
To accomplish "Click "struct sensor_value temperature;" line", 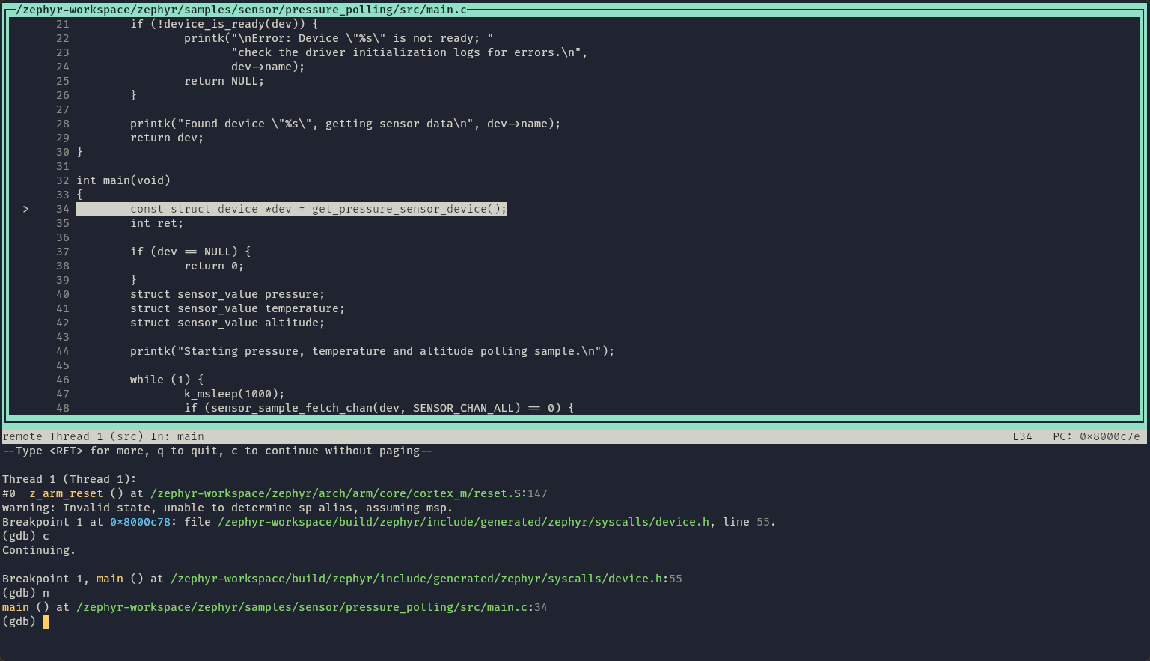I will point(238,308).
